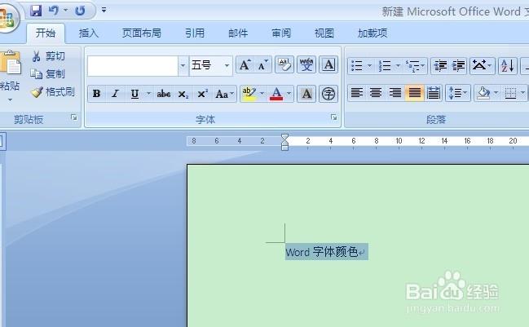Viewport: 529px width, 327px height.
Task: Click the bullet list icon
Action: pos(356,65)
